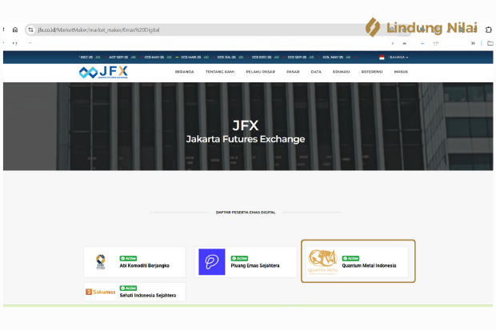The image size is (496, 330).
Task: Click the Sakumas logo
Action: tap(101, 292)
